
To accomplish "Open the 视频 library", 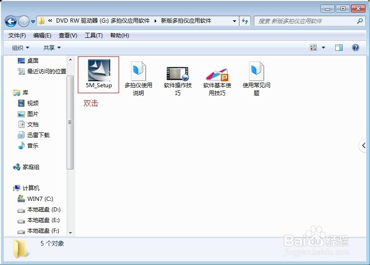I will (x=28, y=103).
